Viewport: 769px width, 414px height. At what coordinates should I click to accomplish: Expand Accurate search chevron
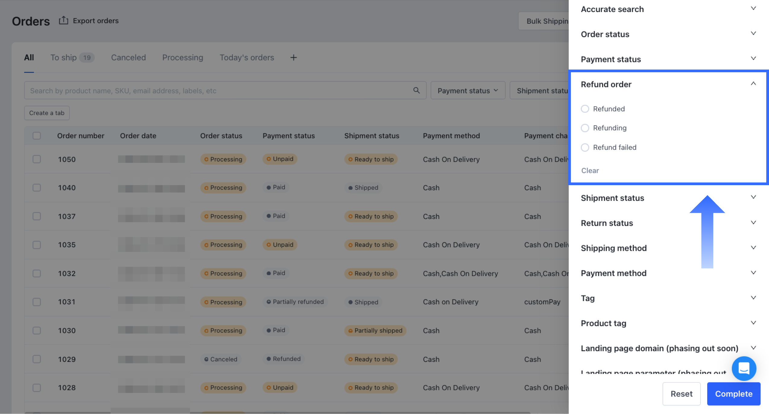click(x=753, y=8)
